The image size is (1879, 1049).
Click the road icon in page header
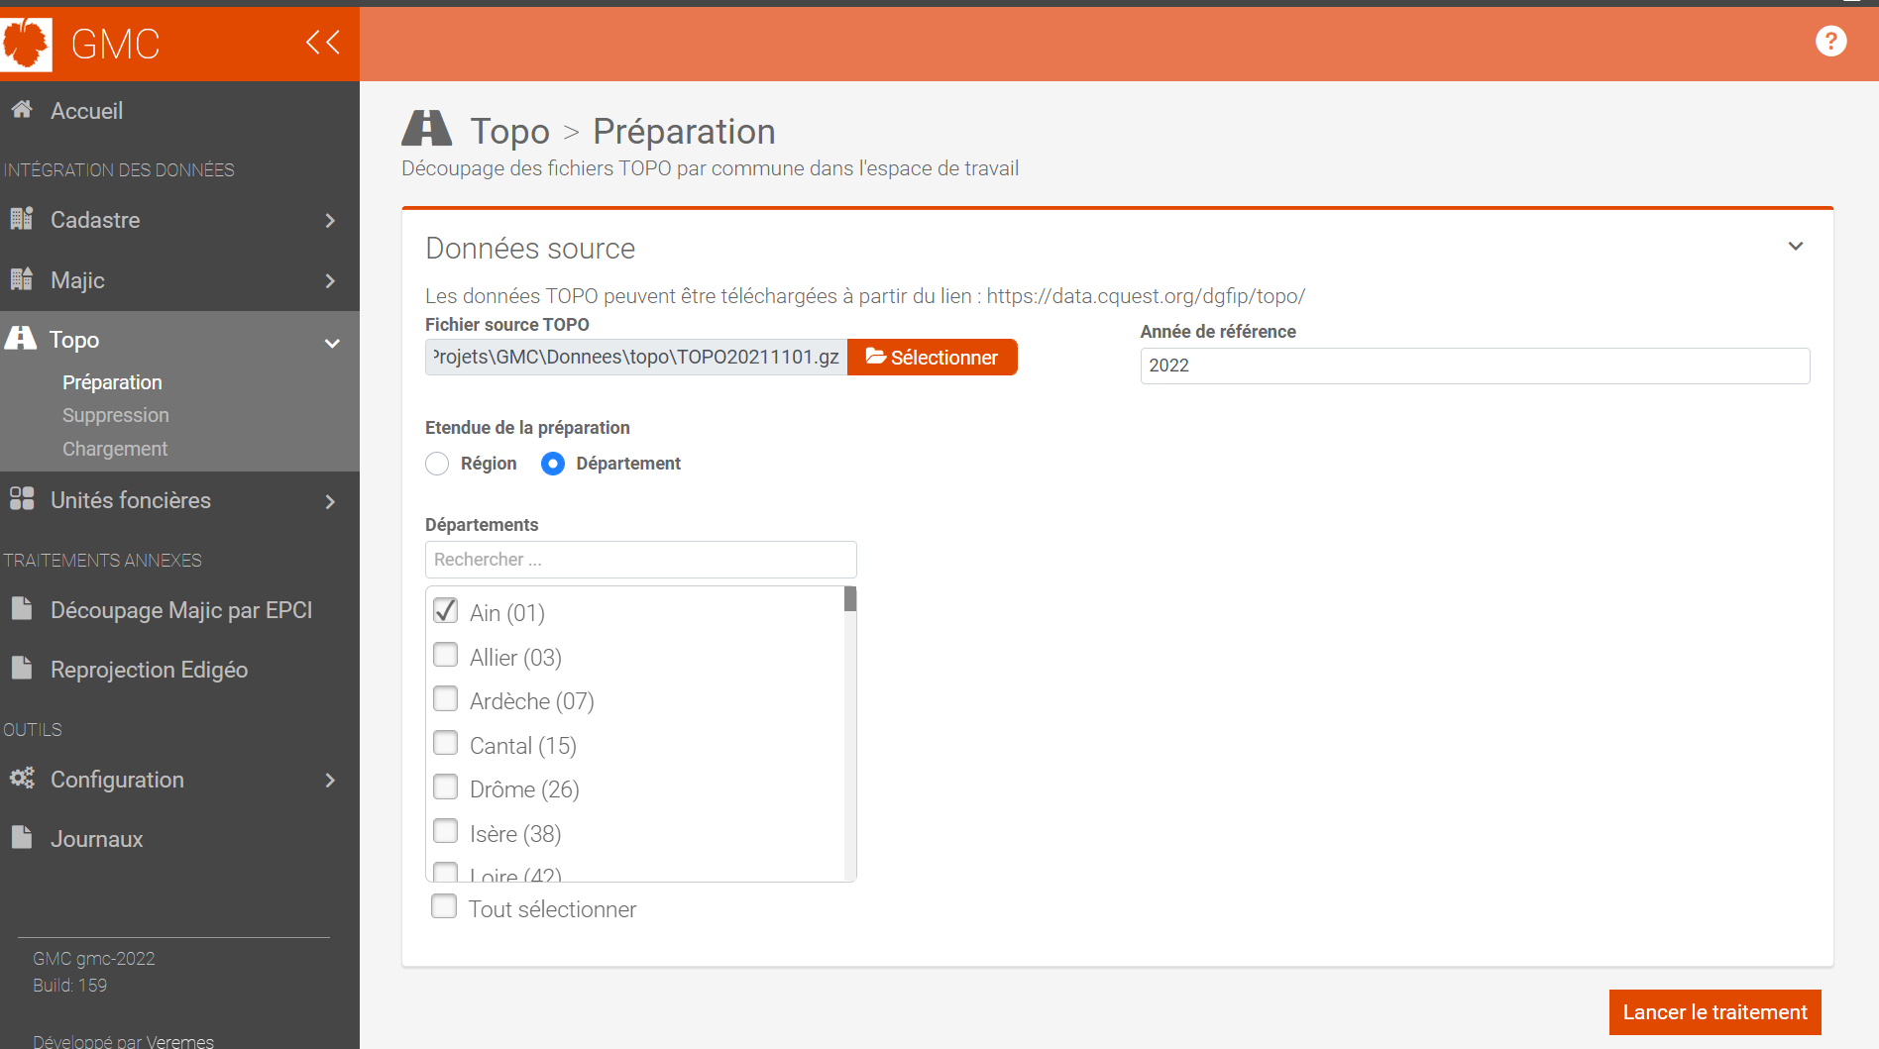coord(427,129)
